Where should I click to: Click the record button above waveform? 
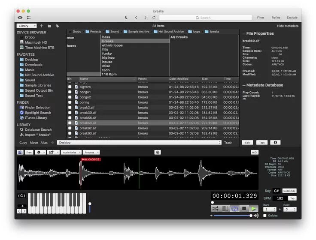click(158, 153)
